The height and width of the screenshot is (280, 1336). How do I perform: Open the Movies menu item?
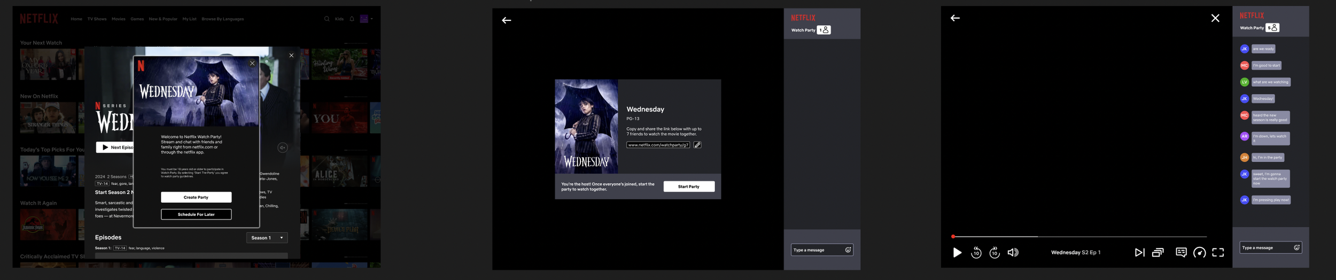[x=119, y=19]
